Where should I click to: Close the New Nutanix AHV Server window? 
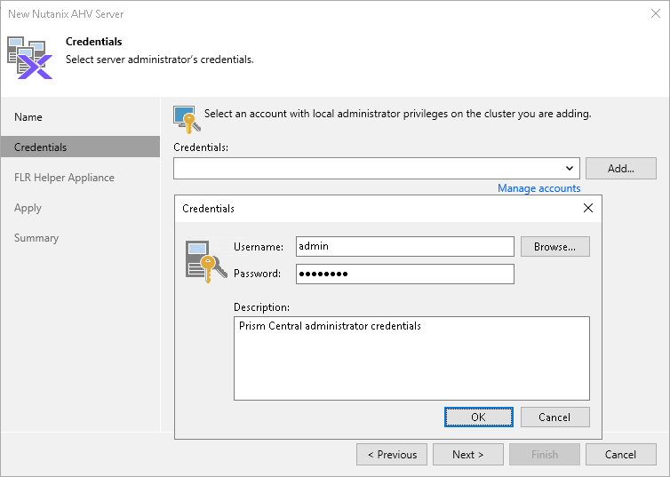point(655,13)
